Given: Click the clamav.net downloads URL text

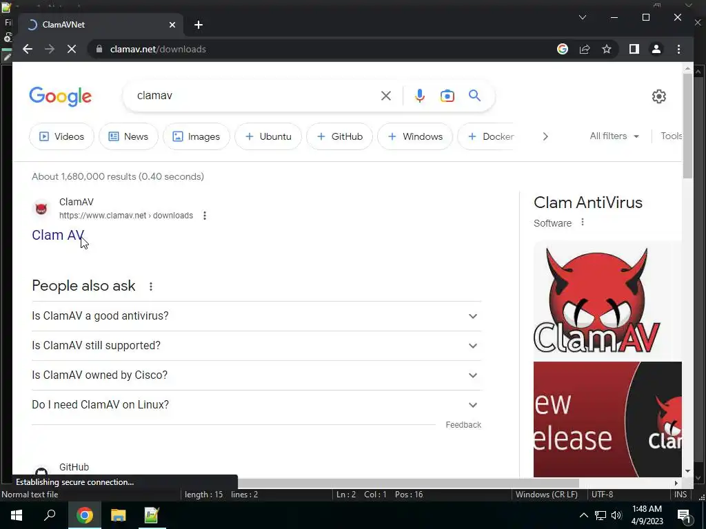Looking at the screenshot, I should tap(126, 216).
